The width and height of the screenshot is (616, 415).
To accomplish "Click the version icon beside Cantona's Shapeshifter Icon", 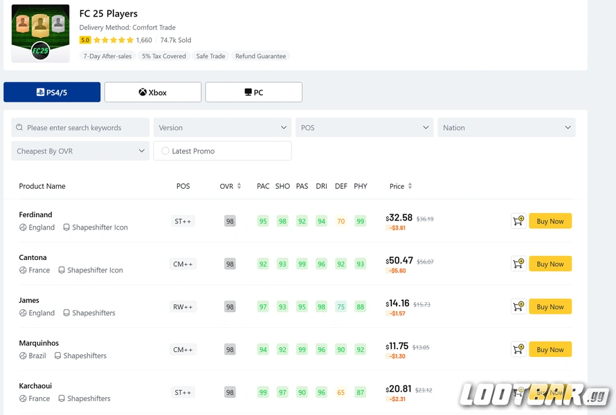I will (62, 270).
